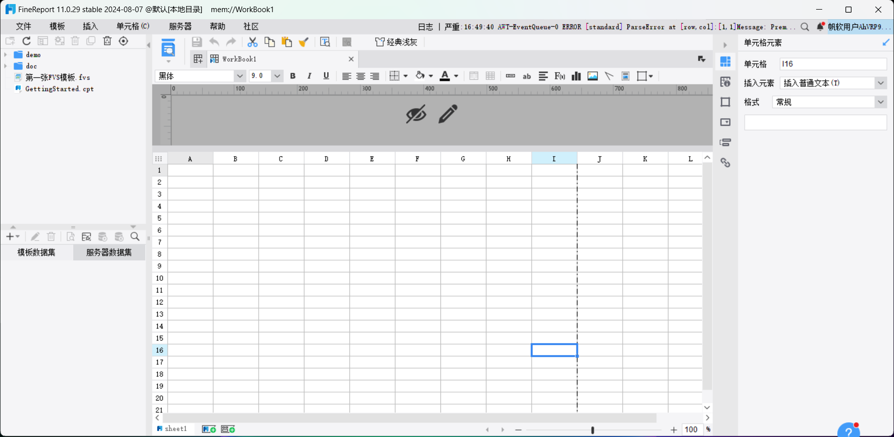
Task: Expand the 插入元素 dropdown
Action: click(x=880, y=83)
